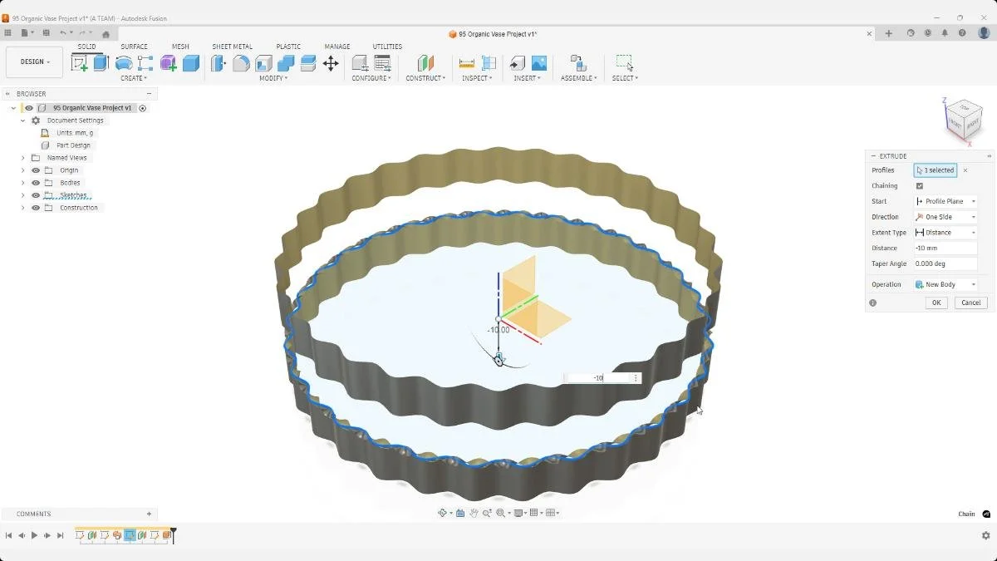Open the Insert Canvas icon

pos(539,62)
